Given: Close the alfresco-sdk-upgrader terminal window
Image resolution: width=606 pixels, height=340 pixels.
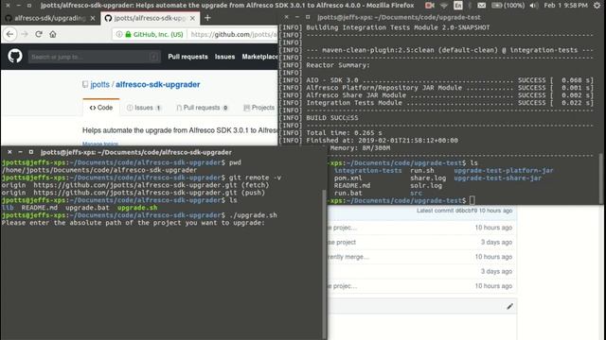Looking at the screenshot, I should [x=9, y=152].
